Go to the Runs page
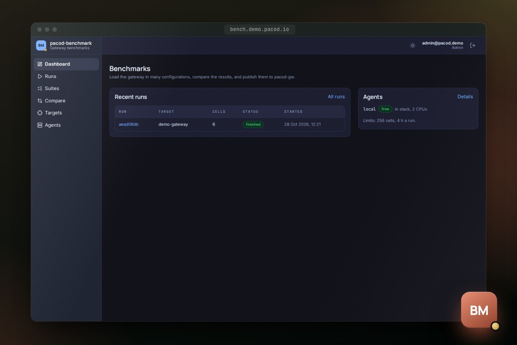517x345 pixels. [66, 77]
